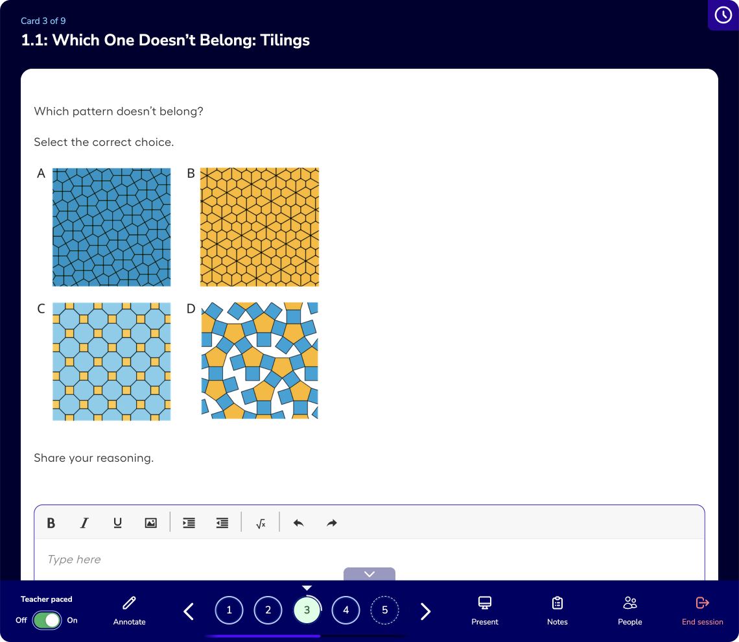Screen dimensions: 739x642
Task: Redo the last edit
Action: tap(332, 523)
